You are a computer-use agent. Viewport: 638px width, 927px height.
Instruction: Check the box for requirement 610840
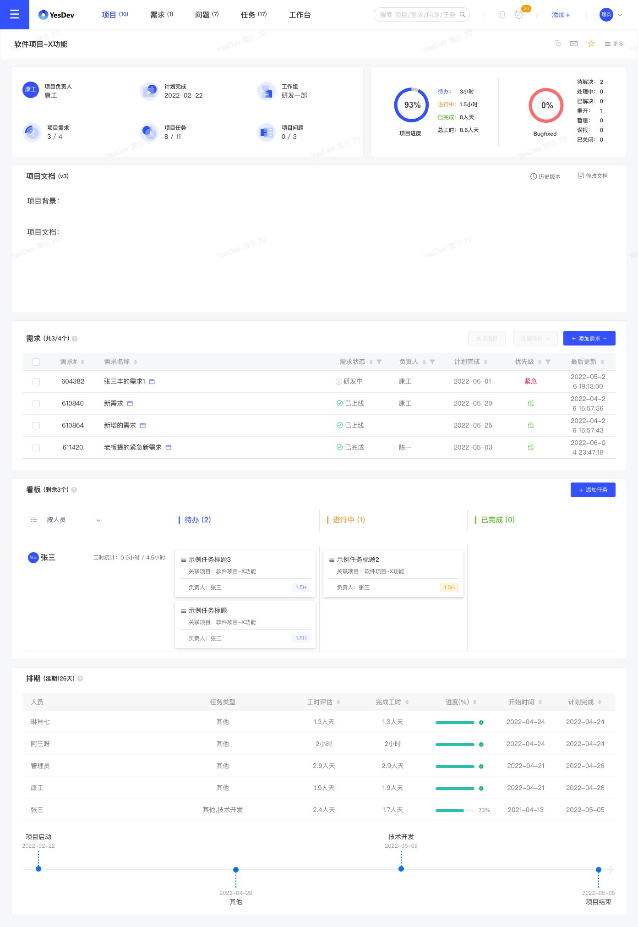click(x=36, y=404)
